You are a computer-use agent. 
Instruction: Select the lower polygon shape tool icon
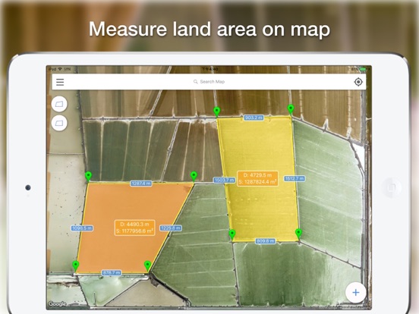[59, 123]
